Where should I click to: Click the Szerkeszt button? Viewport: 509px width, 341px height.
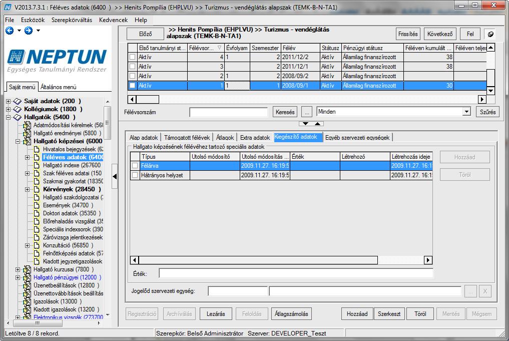(389, 314)
